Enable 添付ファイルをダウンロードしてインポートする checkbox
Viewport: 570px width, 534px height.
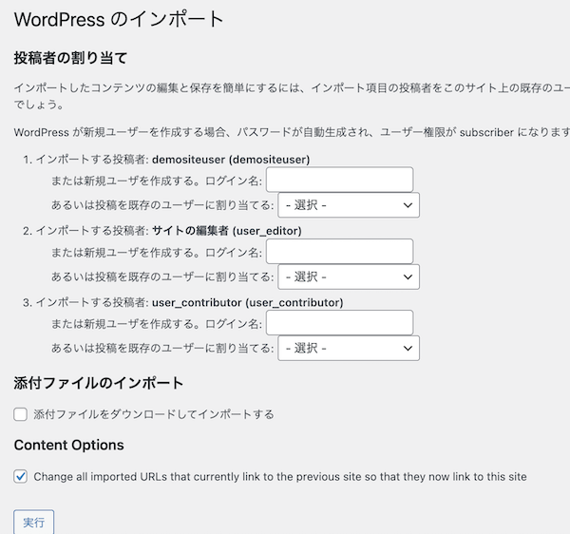(21, 414)
